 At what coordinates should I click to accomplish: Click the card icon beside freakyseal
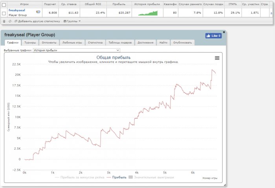(38, 12)
